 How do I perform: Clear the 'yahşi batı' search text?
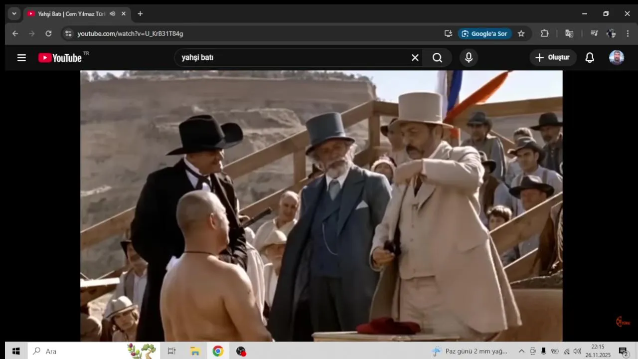pos(415,58)
